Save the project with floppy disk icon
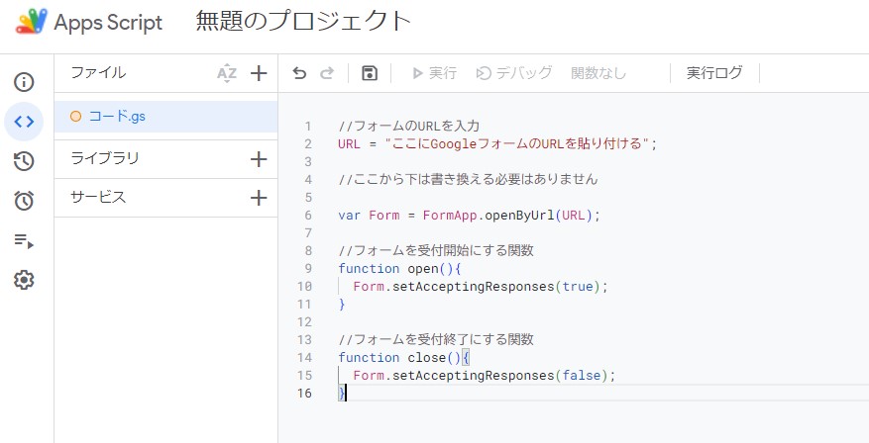The width and height of the screenshot is (869, 443). (370, 73)
